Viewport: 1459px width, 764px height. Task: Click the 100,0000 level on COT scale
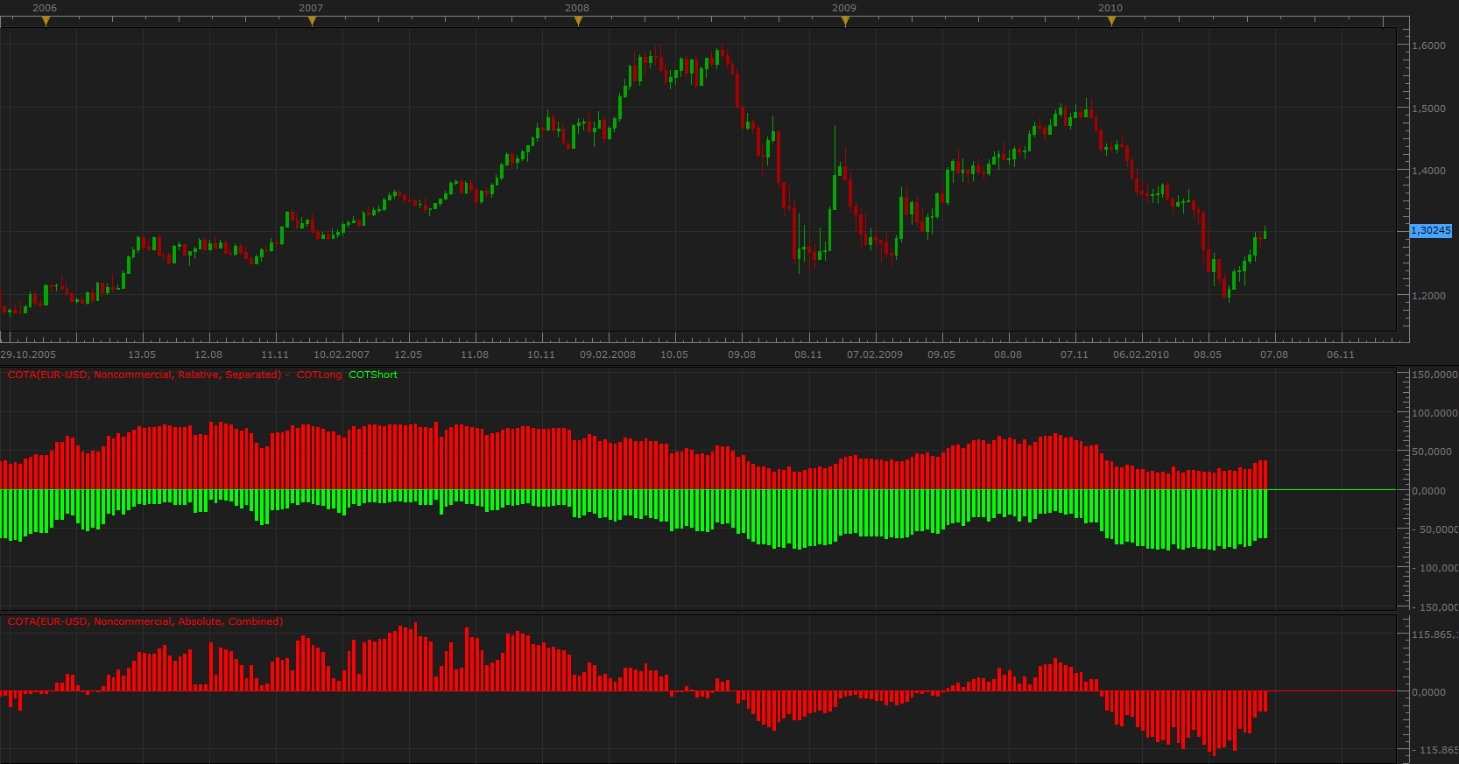point(1435,413)
